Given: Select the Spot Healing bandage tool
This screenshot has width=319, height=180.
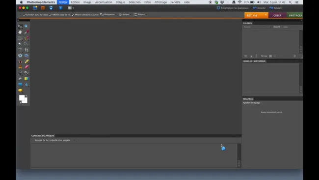Looking at the screenshot, I should tap(27, 61).
